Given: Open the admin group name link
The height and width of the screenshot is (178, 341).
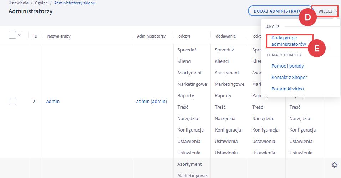Looking at the screenshot, I should tap(53, 101).
